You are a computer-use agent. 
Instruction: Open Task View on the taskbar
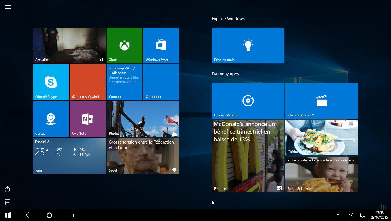70,215
